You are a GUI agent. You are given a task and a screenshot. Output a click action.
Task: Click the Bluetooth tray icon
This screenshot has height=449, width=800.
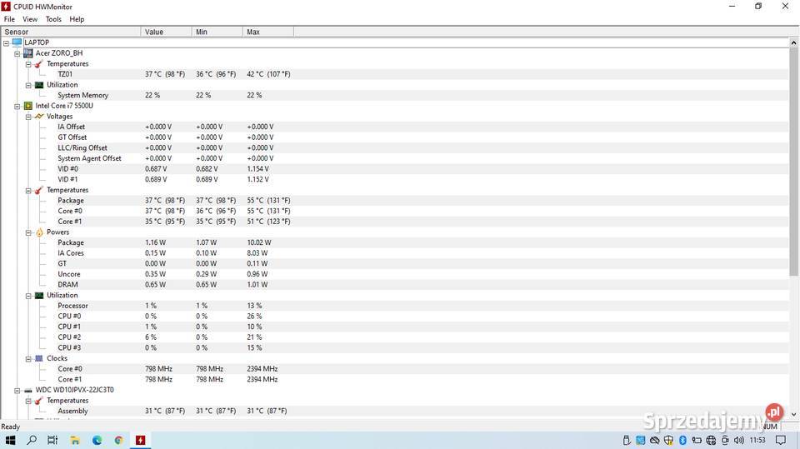pyautogui.click(x=682, y=440)
